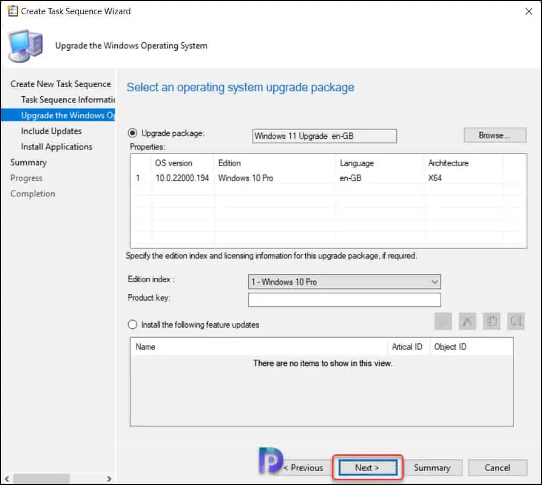Go to Install Applications step
Viewport: 542px width, 485px height.
(56, 146)
